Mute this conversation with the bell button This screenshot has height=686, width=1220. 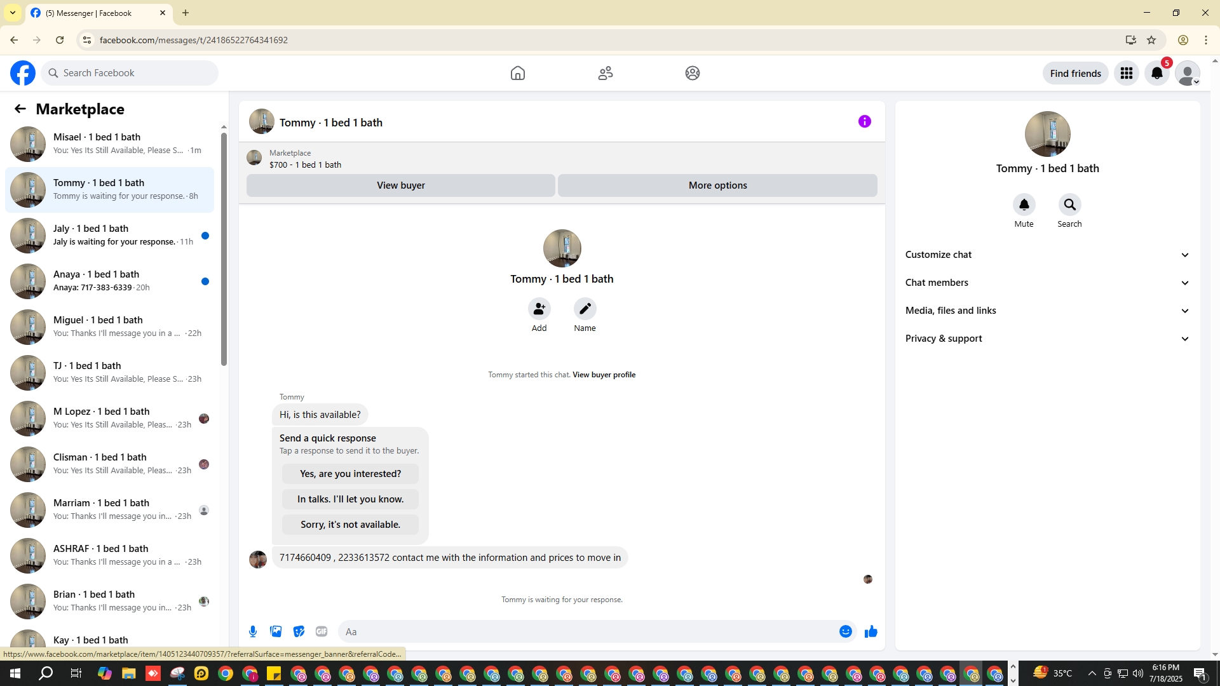coord(1024,205)
